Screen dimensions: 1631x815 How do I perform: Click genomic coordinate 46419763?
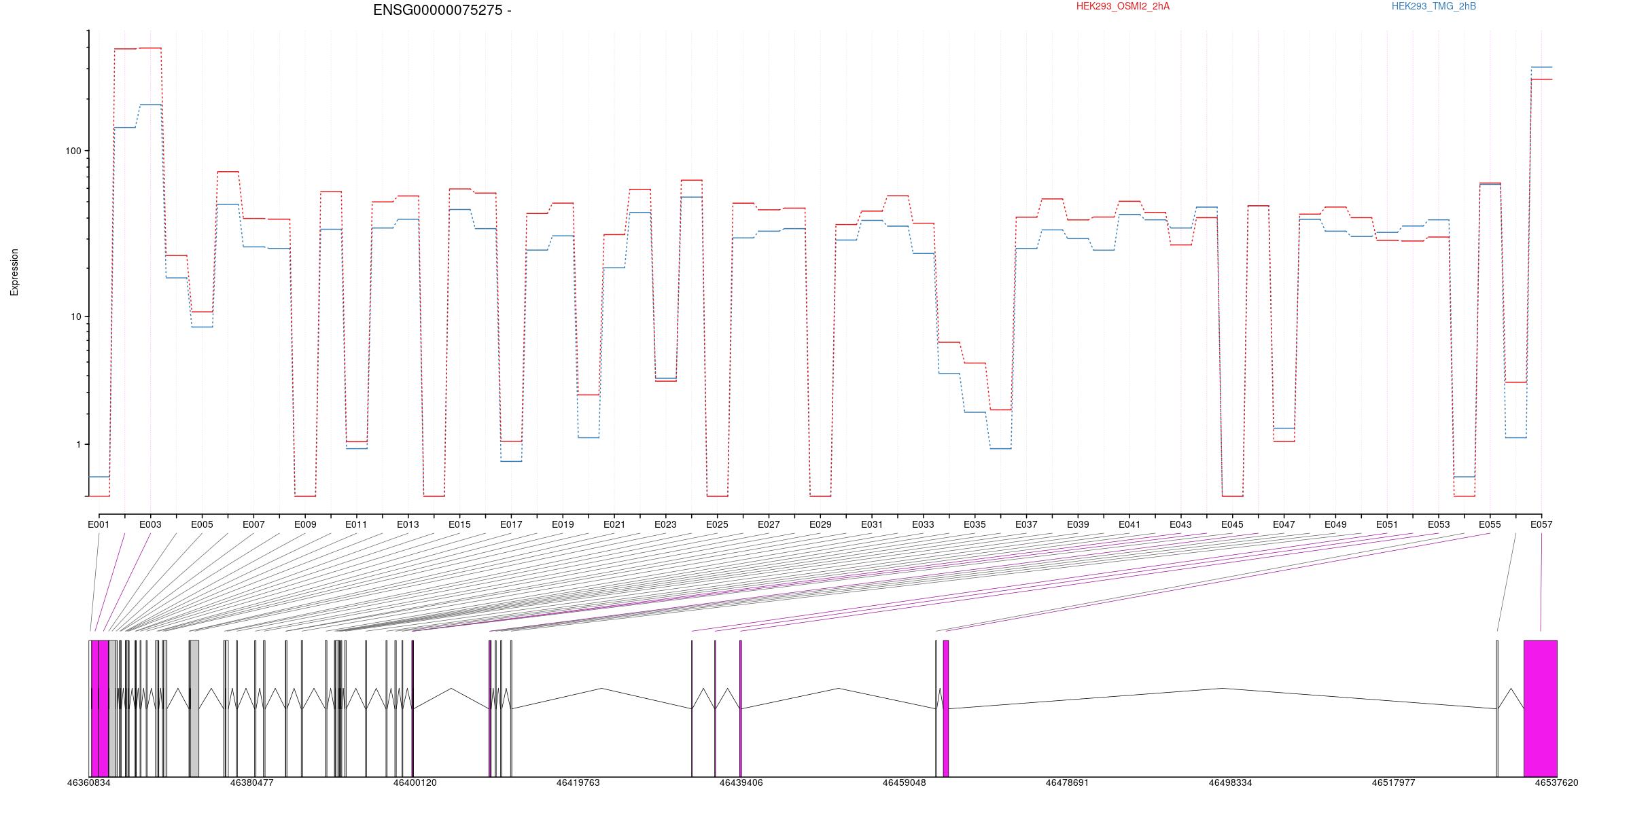pyautogui.click(x=578, y=782)
